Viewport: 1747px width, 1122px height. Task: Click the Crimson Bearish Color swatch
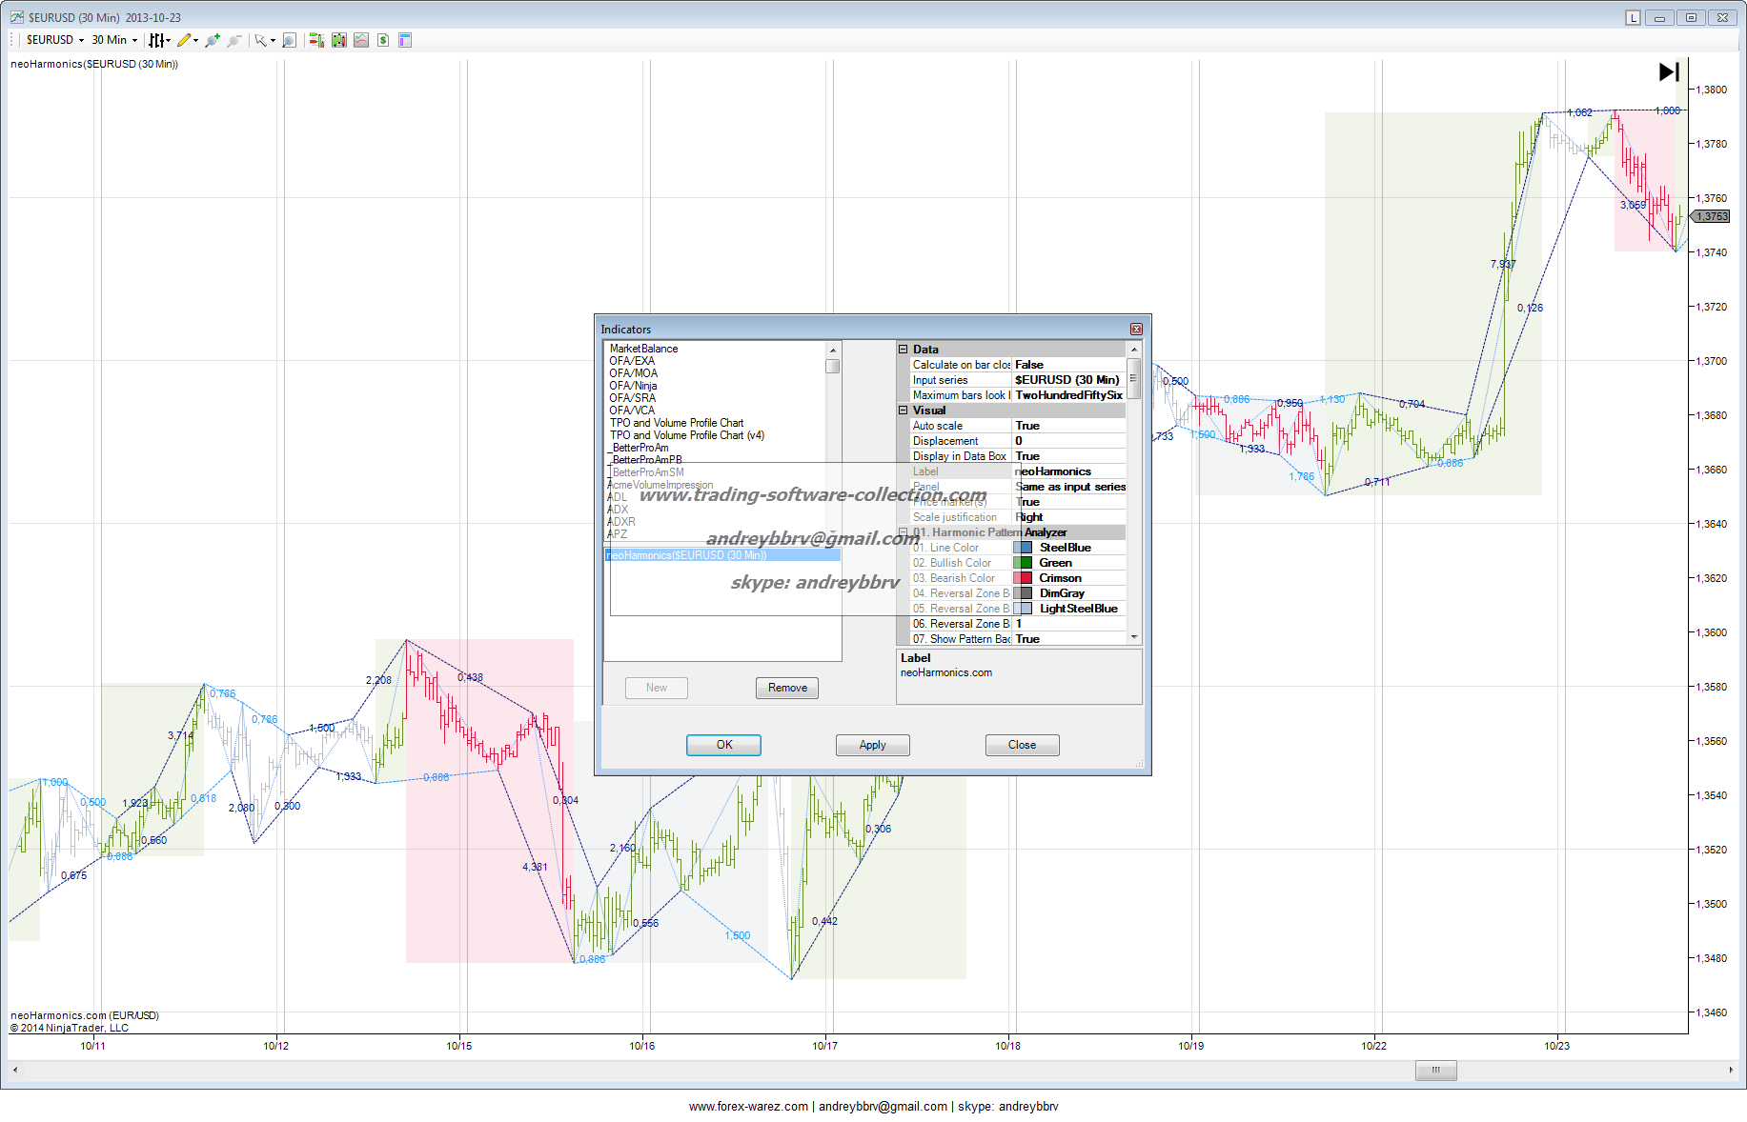click(x=1022, y=578)
